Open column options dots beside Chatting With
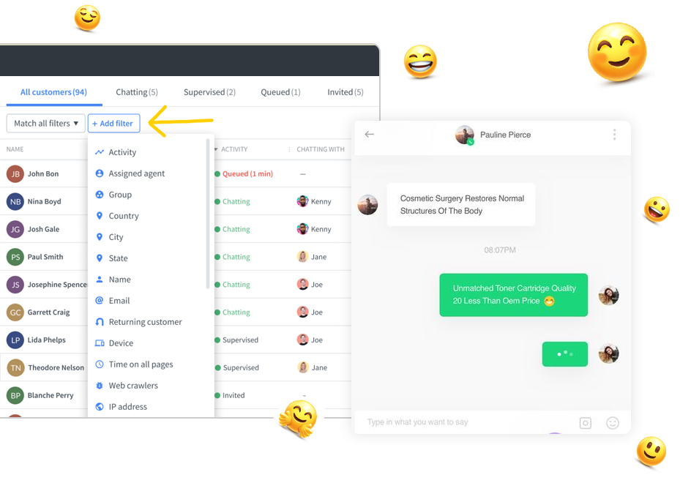The height and width of the screenshot is (483, 691). click(x=289, y=149)
